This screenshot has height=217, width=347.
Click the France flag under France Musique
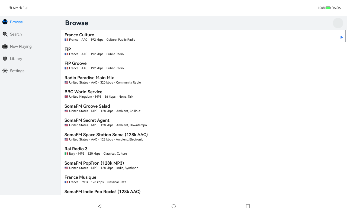click(66, 182)
